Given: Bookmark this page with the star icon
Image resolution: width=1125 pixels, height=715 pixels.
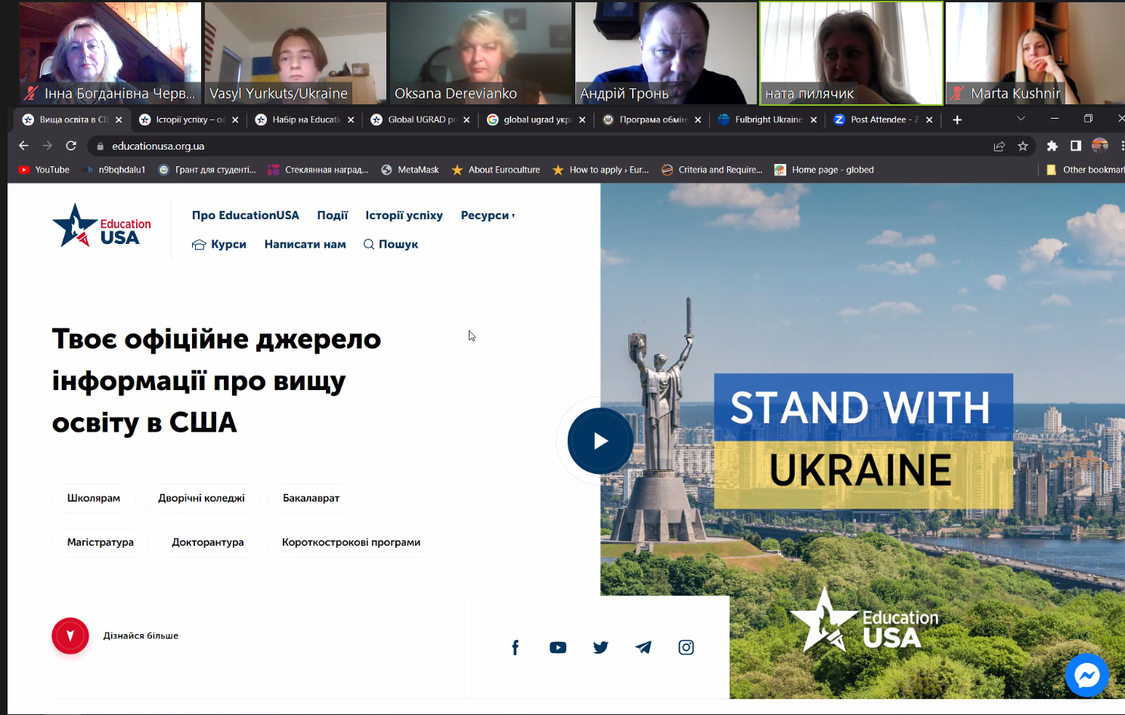Looking at the screenshot, I should 1023,146.
